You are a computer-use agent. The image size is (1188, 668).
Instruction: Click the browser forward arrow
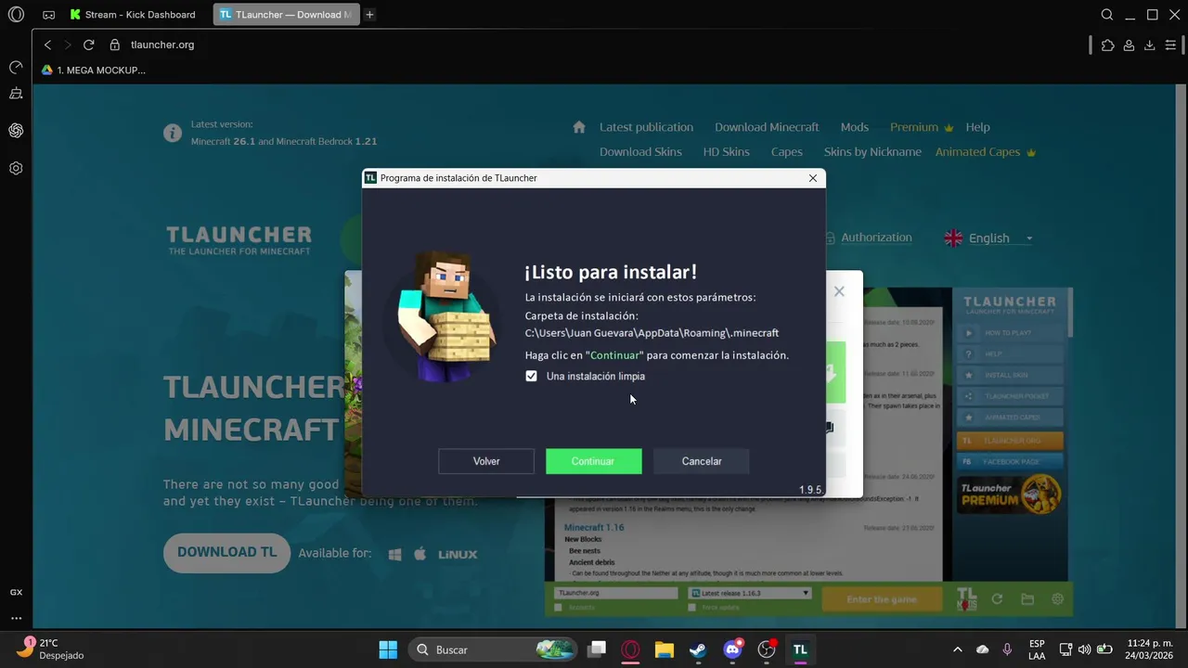68,45
